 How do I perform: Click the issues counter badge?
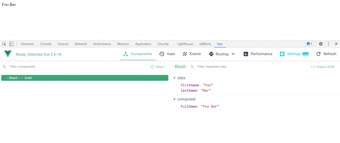pos(309,44)
